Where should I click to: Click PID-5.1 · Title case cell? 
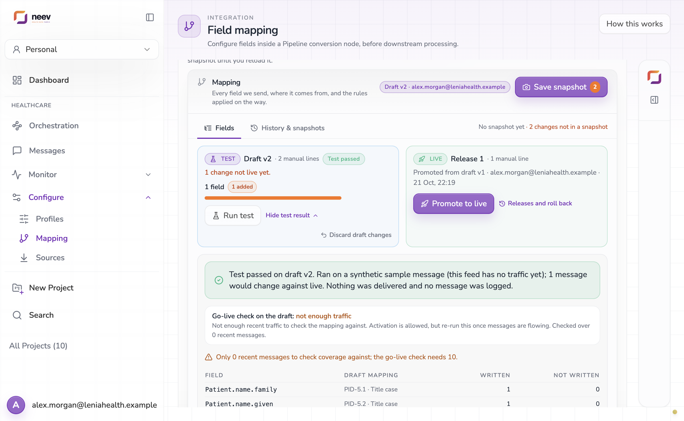(371, 389)
